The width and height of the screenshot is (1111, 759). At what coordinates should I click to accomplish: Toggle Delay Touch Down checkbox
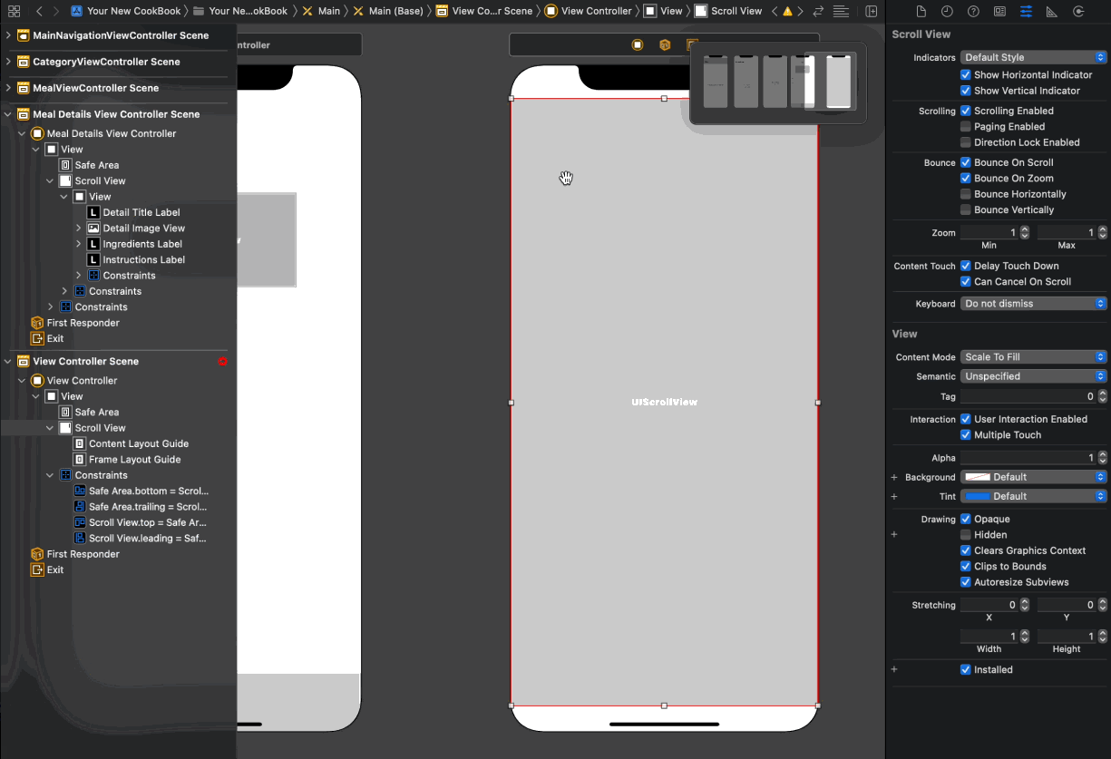[966, 266]
